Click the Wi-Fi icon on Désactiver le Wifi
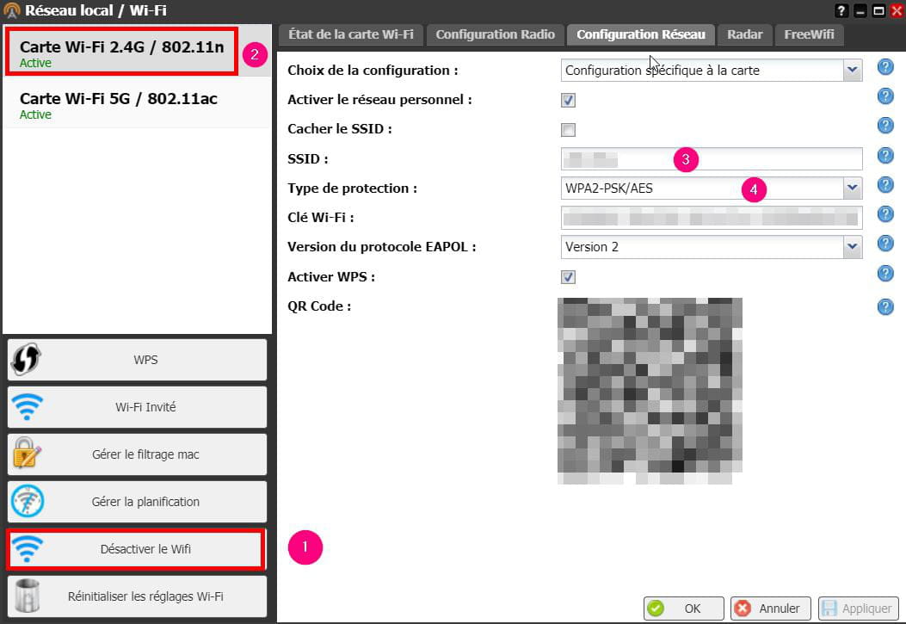 coord(28,548)
